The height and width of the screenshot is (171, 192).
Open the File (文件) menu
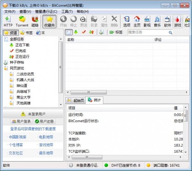click(x=10, y=12)
